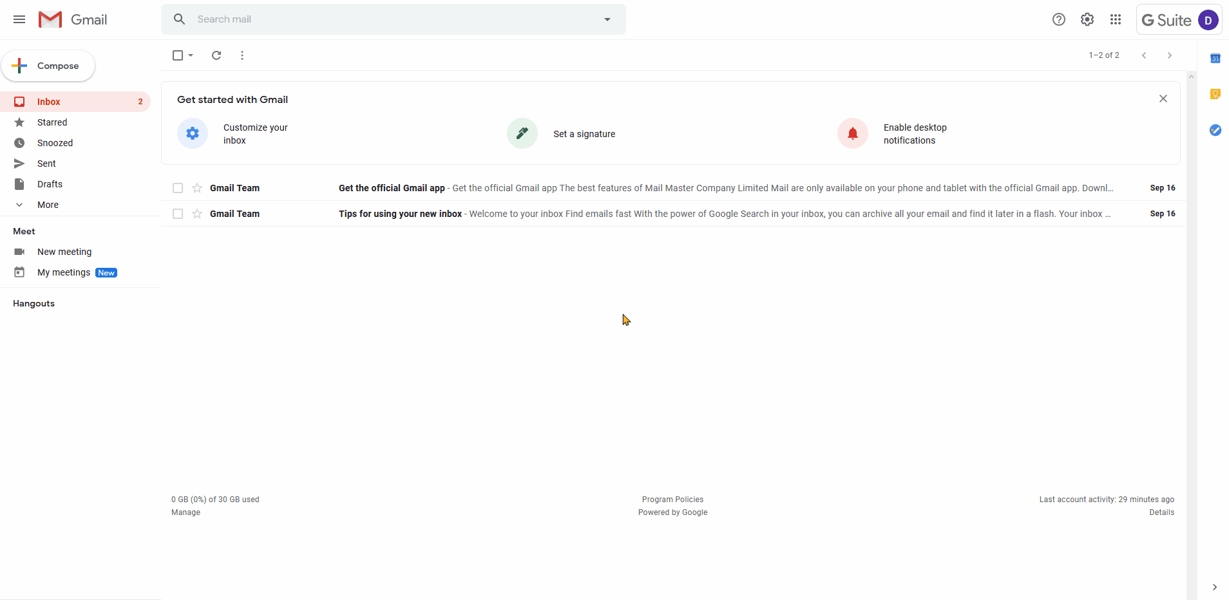Click the G Suite account button
The height and width of the screenshot is (600, 1229).
[1179, 20]
